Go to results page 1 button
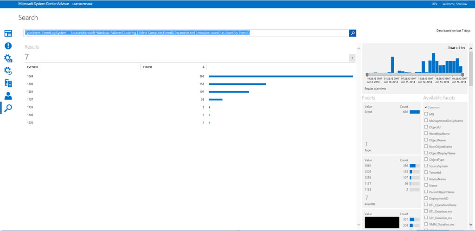The height and width of the screenshot is (231, 475). [x=352, y=58]
